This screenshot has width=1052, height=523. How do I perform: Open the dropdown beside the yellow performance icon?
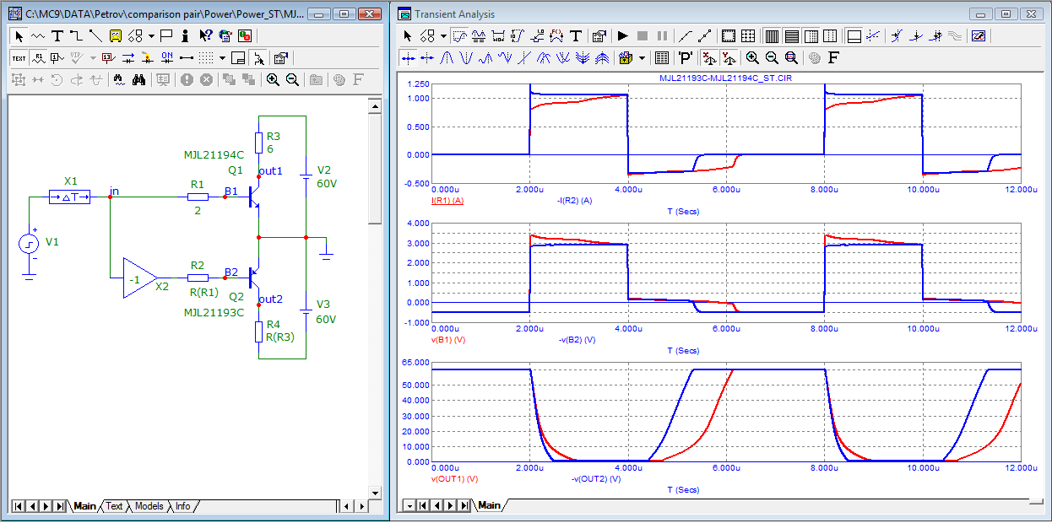(642, 58)
